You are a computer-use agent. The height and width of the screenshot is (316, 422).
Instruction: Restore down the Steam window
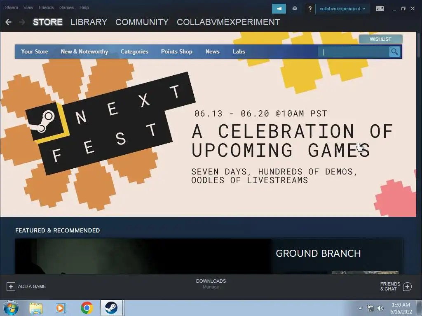403,9
